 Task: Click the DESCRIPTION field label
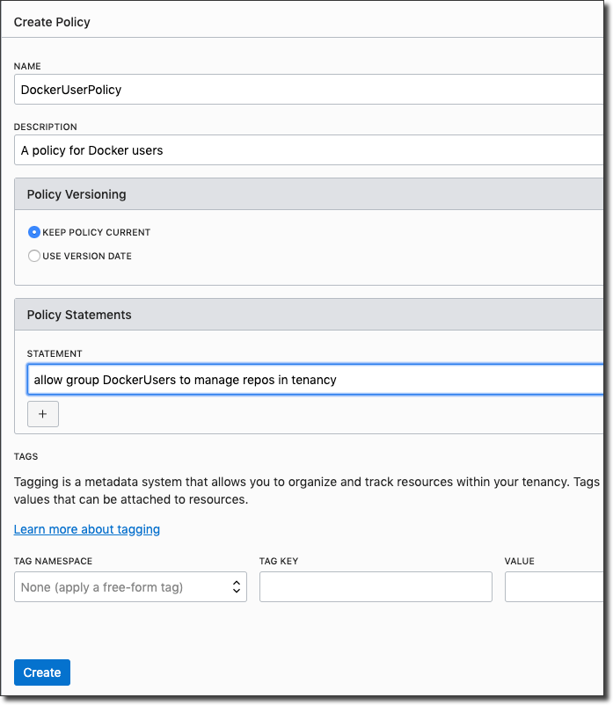46,127
